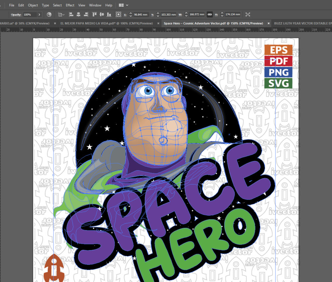Click Vertical Align Center icon
332x282 pixels.
[102, 14]
